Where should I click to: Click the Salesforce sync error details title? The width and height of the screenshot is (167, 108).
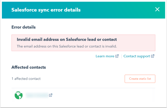(46, 10)
